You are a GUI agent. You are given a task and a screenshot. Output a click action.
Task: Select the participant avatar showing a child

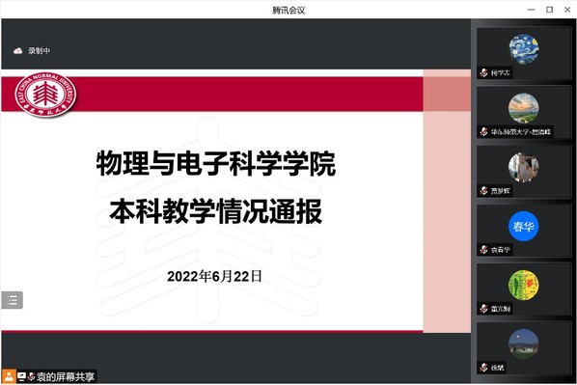(524, 167)
